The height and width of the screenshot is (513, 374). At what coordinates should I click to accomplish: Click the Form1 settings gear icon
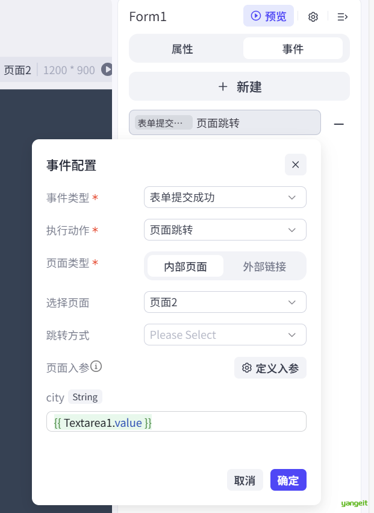pyautogui.click(x=313, y=17)
